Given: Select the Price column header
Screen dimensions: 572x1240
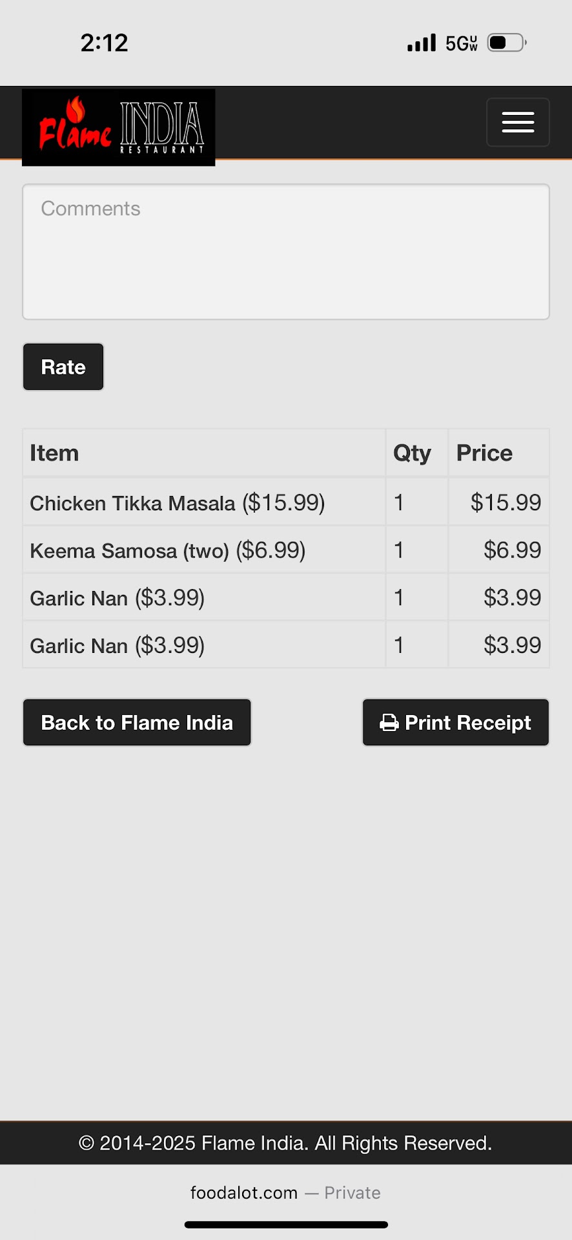Looking at the screenshot, I should click(x=484, y=453).
